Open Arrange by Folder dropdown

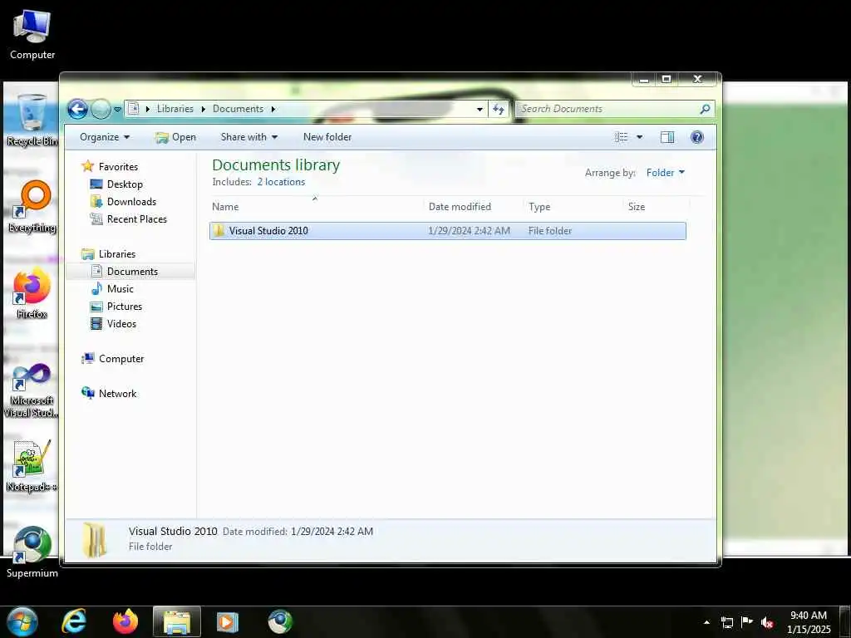tap(666, 173)
